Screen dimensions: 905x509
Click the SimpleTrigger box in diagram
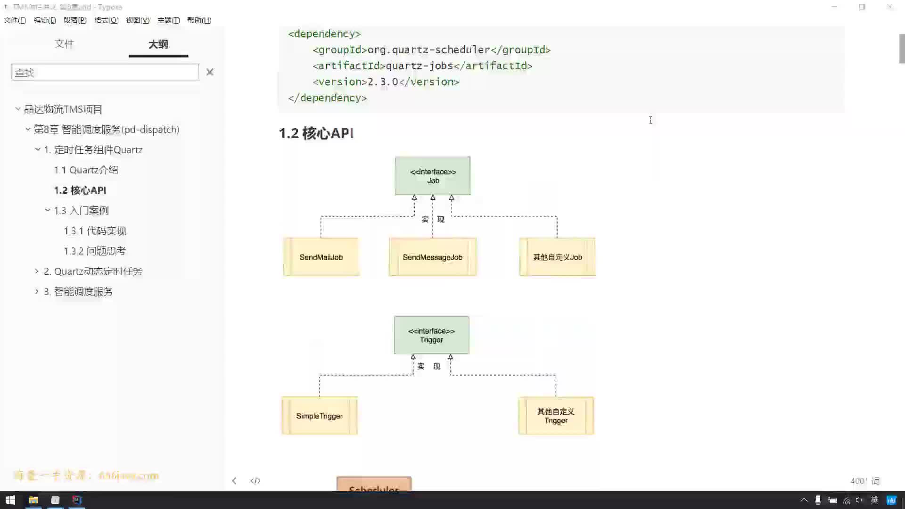point(320,416)
